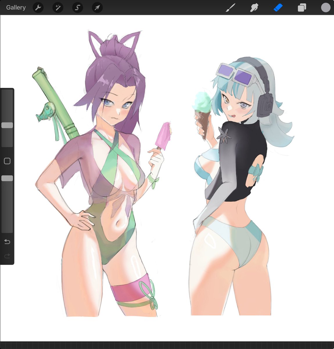Return to the Gallery
This screenshot has height=349, width=334.
click(16, 8)
